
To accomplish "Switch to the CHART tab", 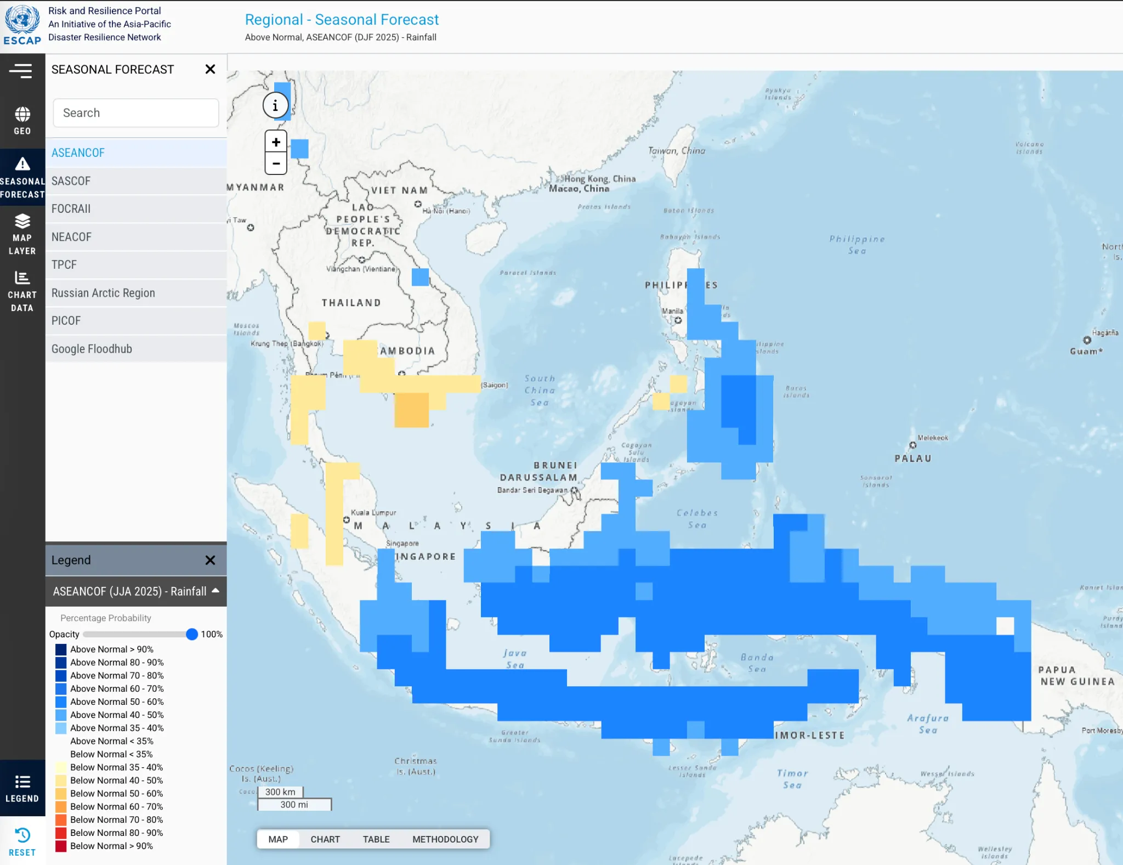I will click(x=325, y=839).
